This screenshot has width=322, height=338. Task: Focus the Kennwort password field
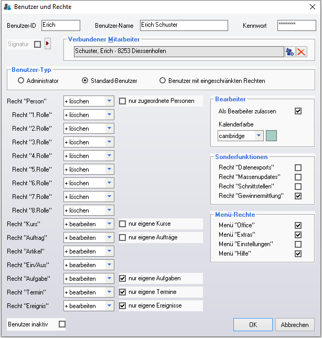click(296, 26)
